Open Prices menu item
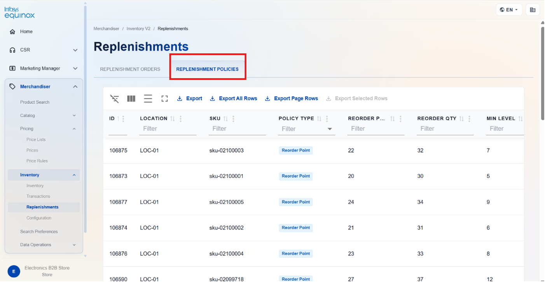The height and width of the screenshot is (282, 545). pyautogui.click(x=32, y=150)
